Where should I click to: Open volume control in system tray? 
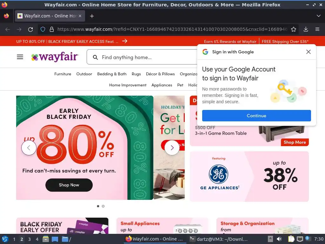[279, 239]
